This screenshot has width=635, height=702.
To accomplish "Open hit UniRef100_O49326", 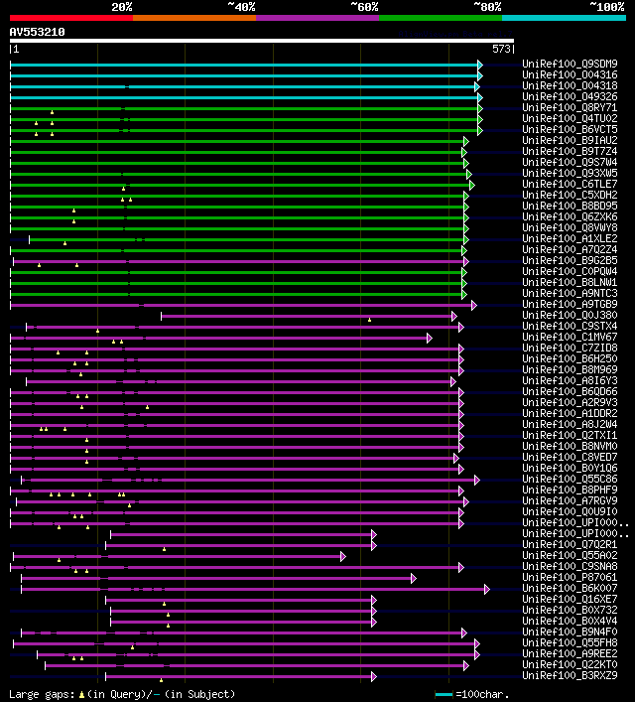I will [x=570, y=96].
